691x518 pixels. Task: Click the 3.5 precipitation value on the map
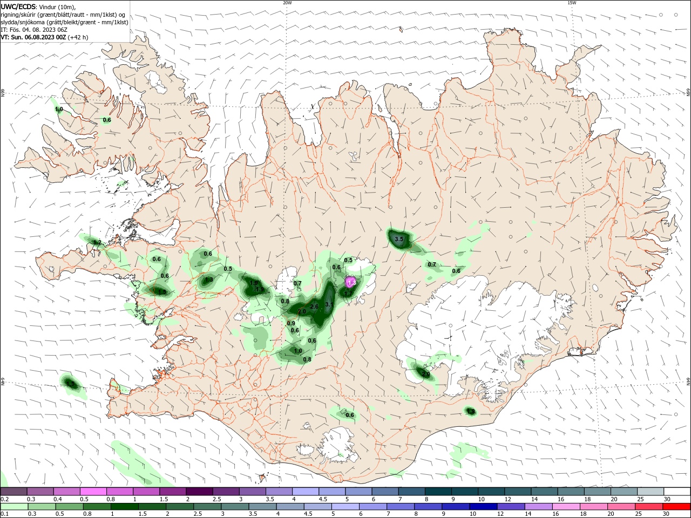point(399,239)
